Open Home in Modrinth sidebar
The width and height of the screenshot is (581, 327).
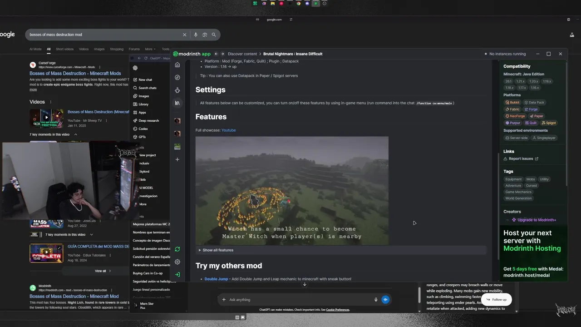177,65
